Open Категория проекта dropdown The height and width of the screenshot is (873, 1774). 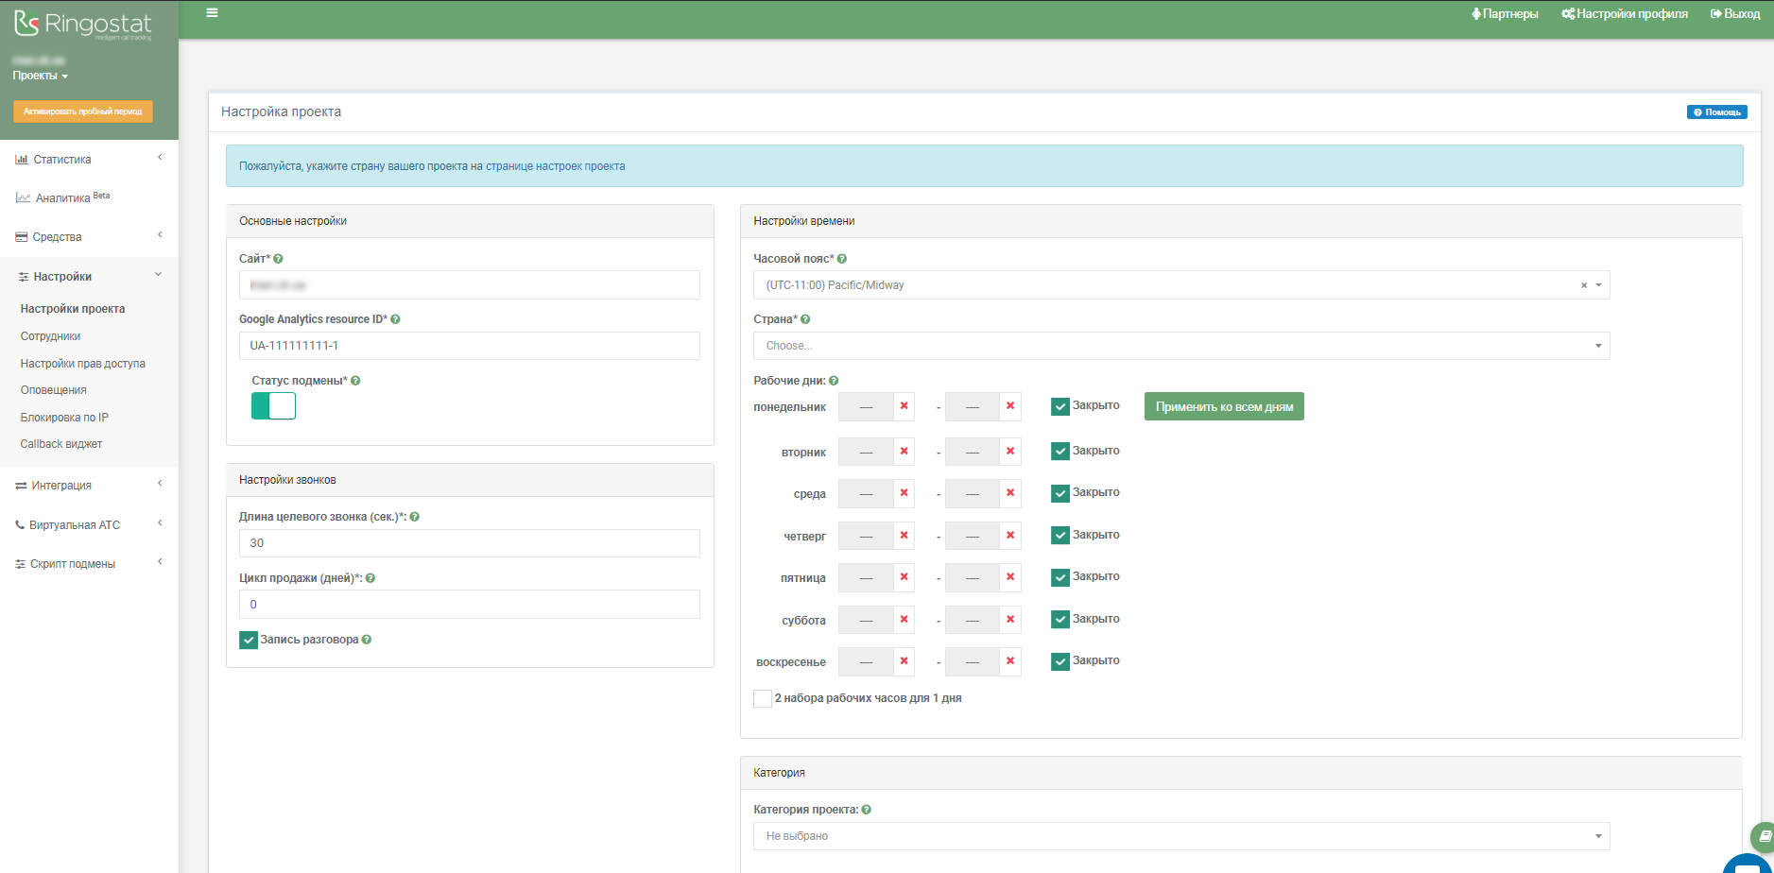tap(1181, 836)
